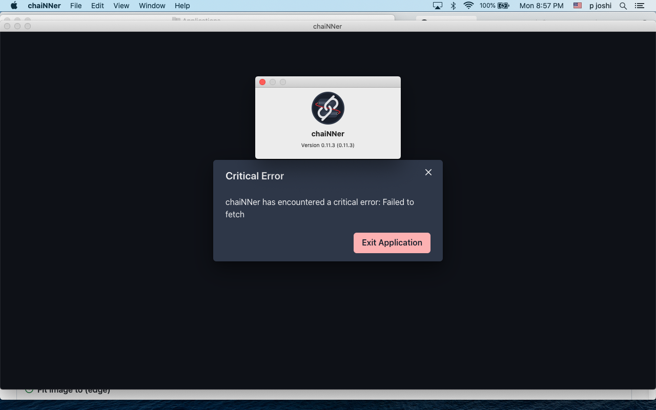Open the p joshi user menu
656x410 pixels.
coord(600,6)
